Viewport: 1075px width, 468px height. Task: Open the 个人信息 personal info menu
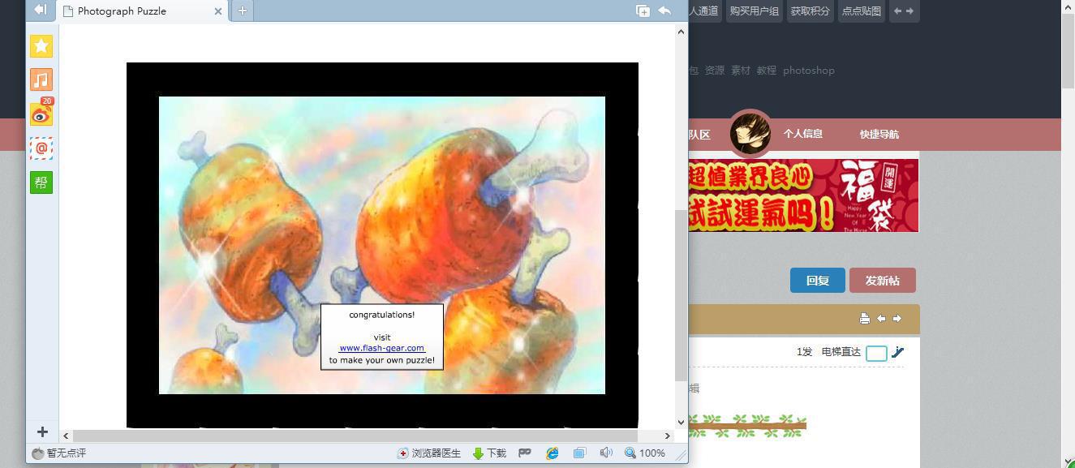point(802,134)
